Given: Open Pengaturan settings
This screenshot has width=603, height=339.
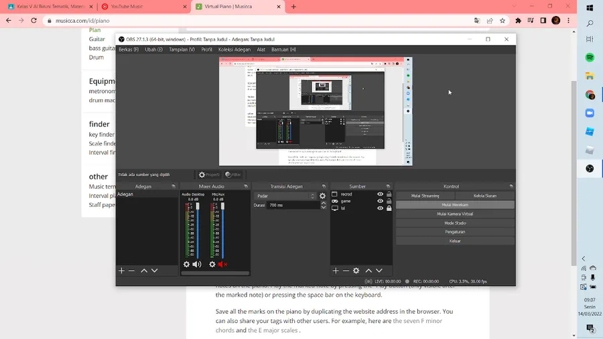Looking at the screenshot, I should (455, 232).
